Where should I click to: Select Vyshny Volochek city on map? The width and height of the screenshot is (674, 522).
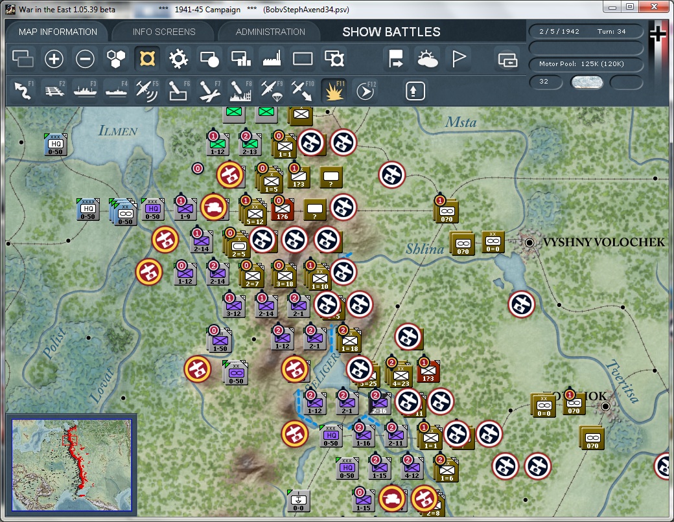[529, 243]
